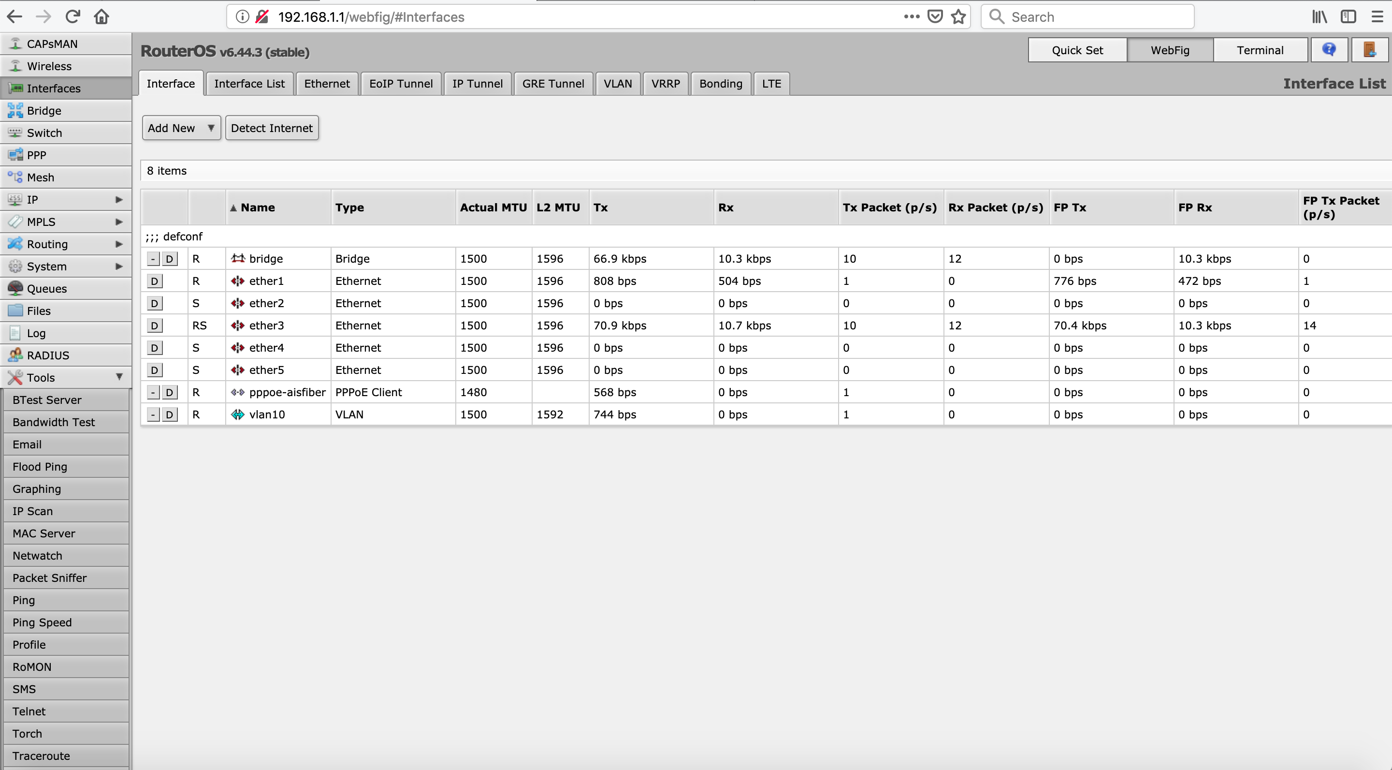This screenshot has height=770, width=1392.
Task: Switch to the VLAN tab
Action: 617,83
